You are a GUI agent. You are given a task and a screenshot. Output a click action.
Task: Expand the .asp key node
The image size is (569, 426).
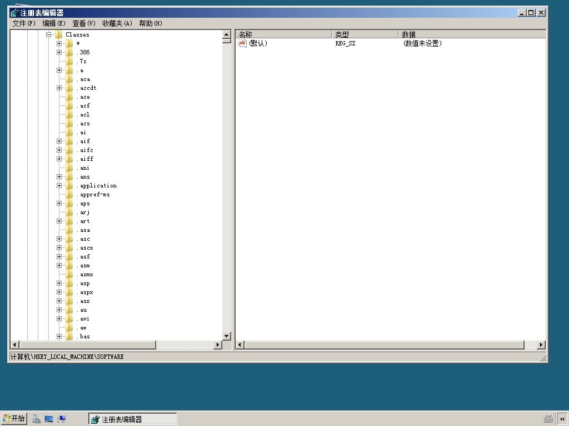click(x=59, y=283)
